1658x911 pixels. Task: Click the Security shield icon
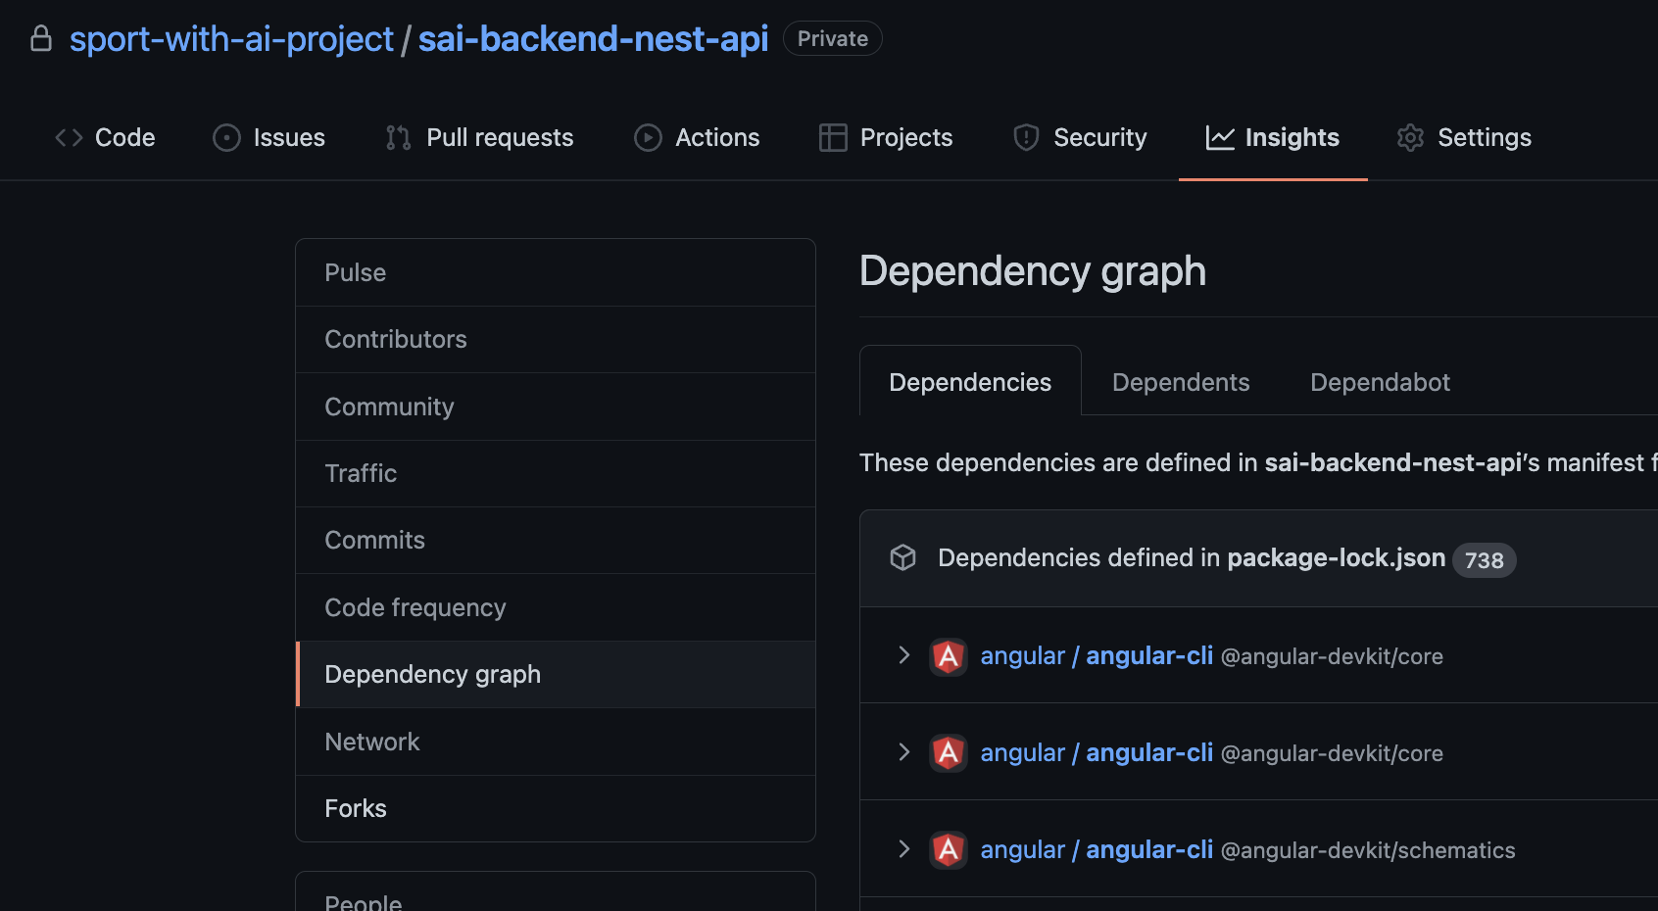click(x=1026, y=137)
